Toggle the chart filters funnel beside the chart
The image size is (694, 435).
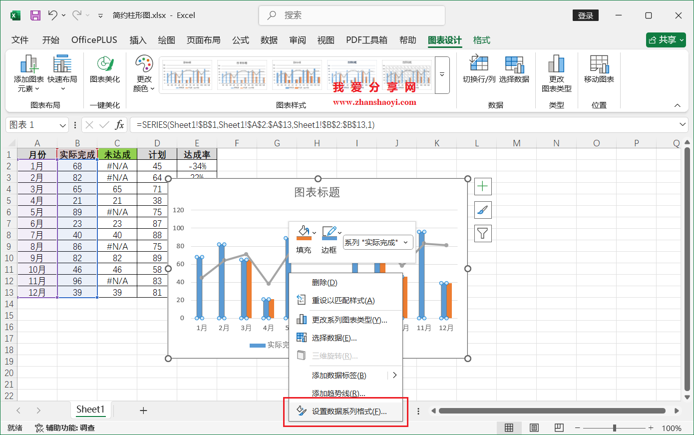(482, 233)
